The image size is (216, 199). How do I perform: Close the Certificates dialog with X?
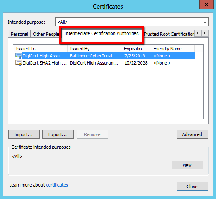206,5
